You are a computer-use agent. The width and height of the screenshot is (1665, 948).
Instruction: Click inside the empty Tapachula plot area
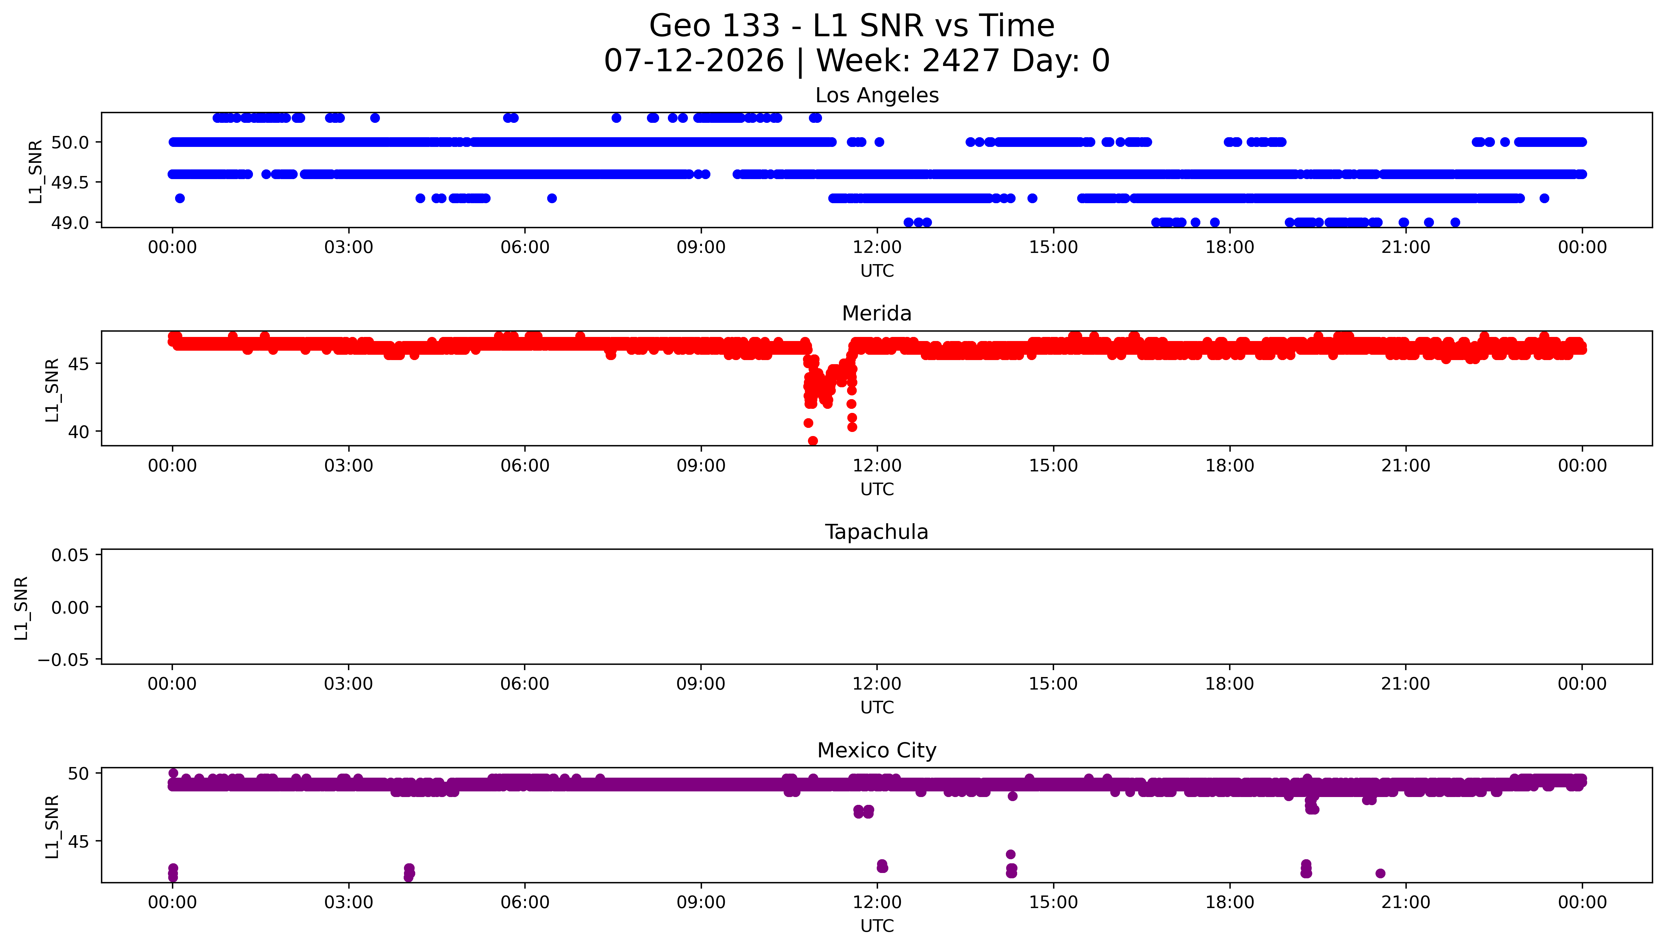(x=876, y=607)
